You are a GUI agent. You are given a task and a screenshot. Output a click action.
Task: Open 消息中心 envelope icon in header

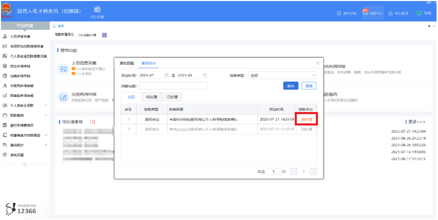point(365,12)
